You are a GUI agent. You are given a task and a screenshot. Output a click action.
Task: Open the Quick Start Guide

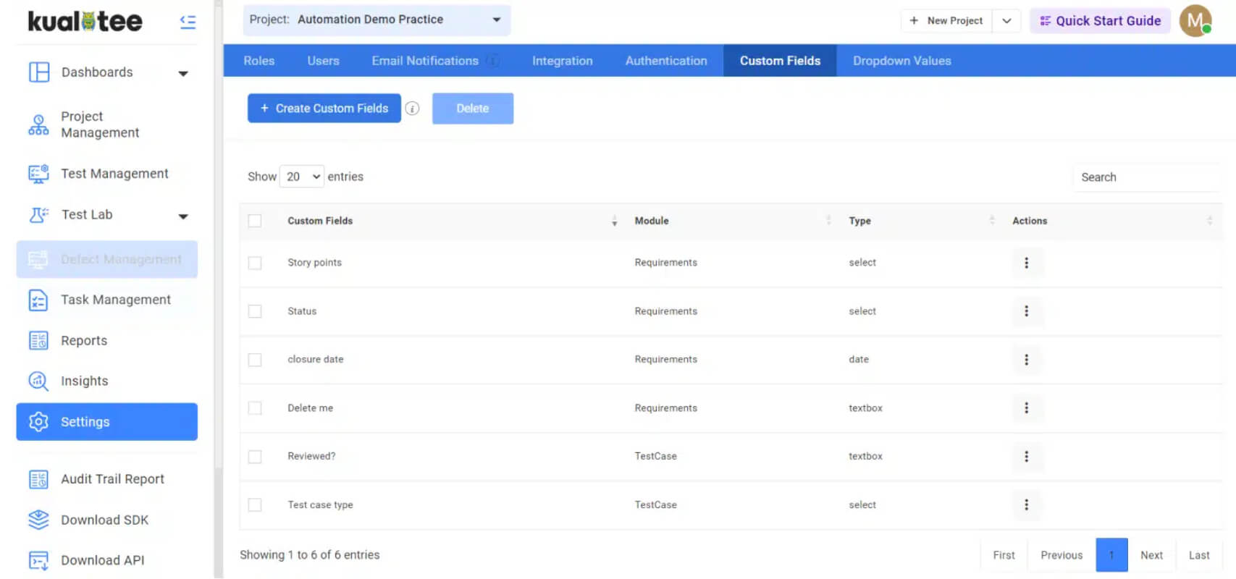pos(1100,21)
